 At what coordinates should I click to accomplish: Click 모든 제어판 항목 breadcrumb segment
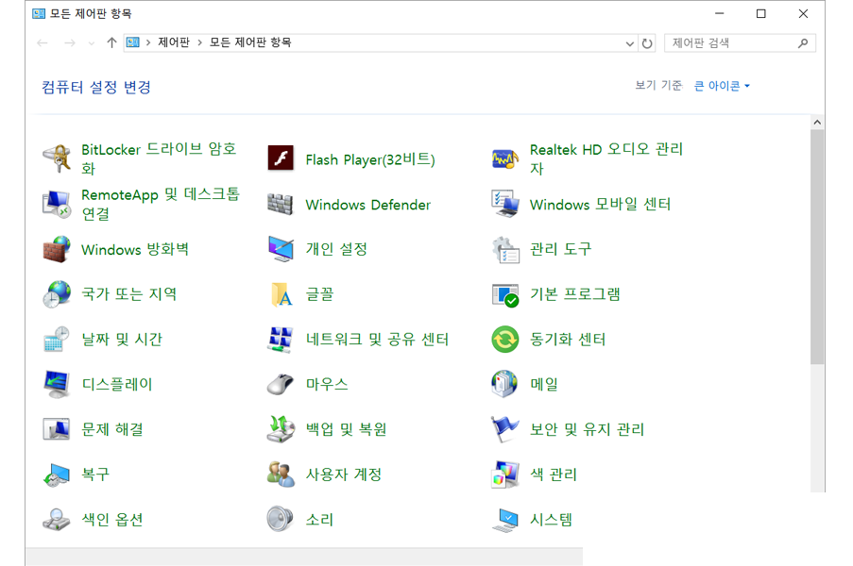(x=250, y=42)
